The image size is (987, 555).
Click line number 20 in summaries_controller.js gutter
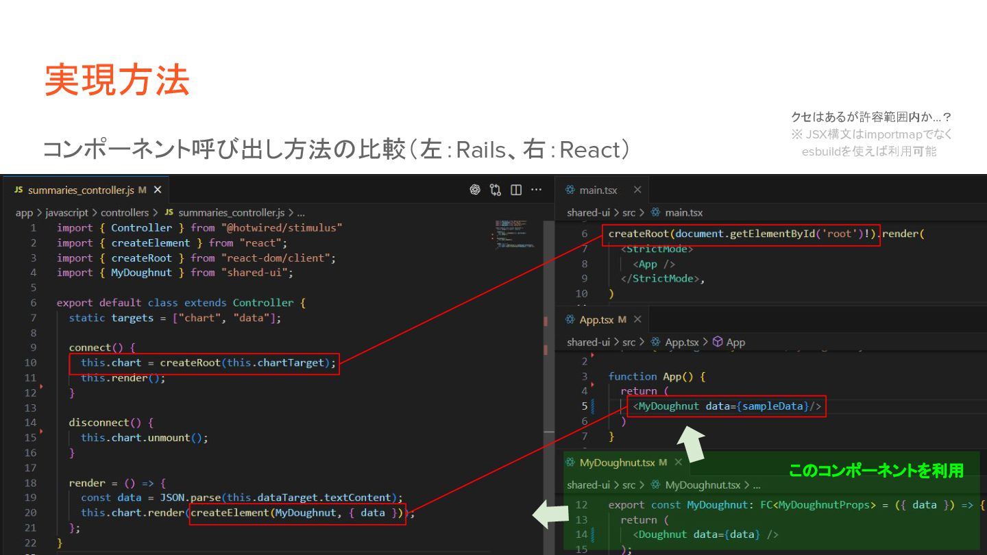[30, 513]
